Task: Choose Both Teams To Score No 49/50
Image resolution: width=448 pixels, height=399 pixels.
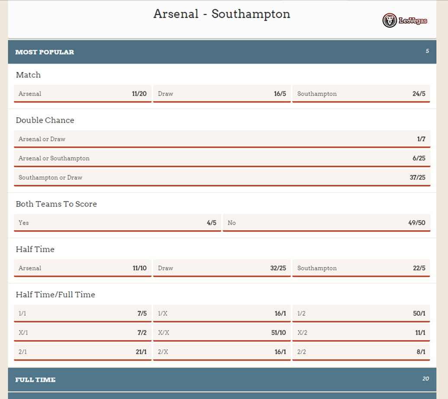Action: 326,223
